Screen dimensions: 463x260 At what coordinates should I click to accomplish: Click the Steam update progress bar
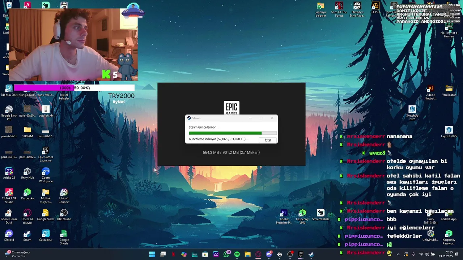[x=233, y=133]
